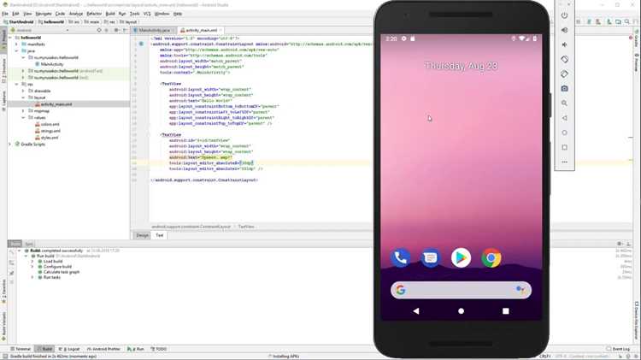Open Android Profiler tool window

(x=103, y=349)
